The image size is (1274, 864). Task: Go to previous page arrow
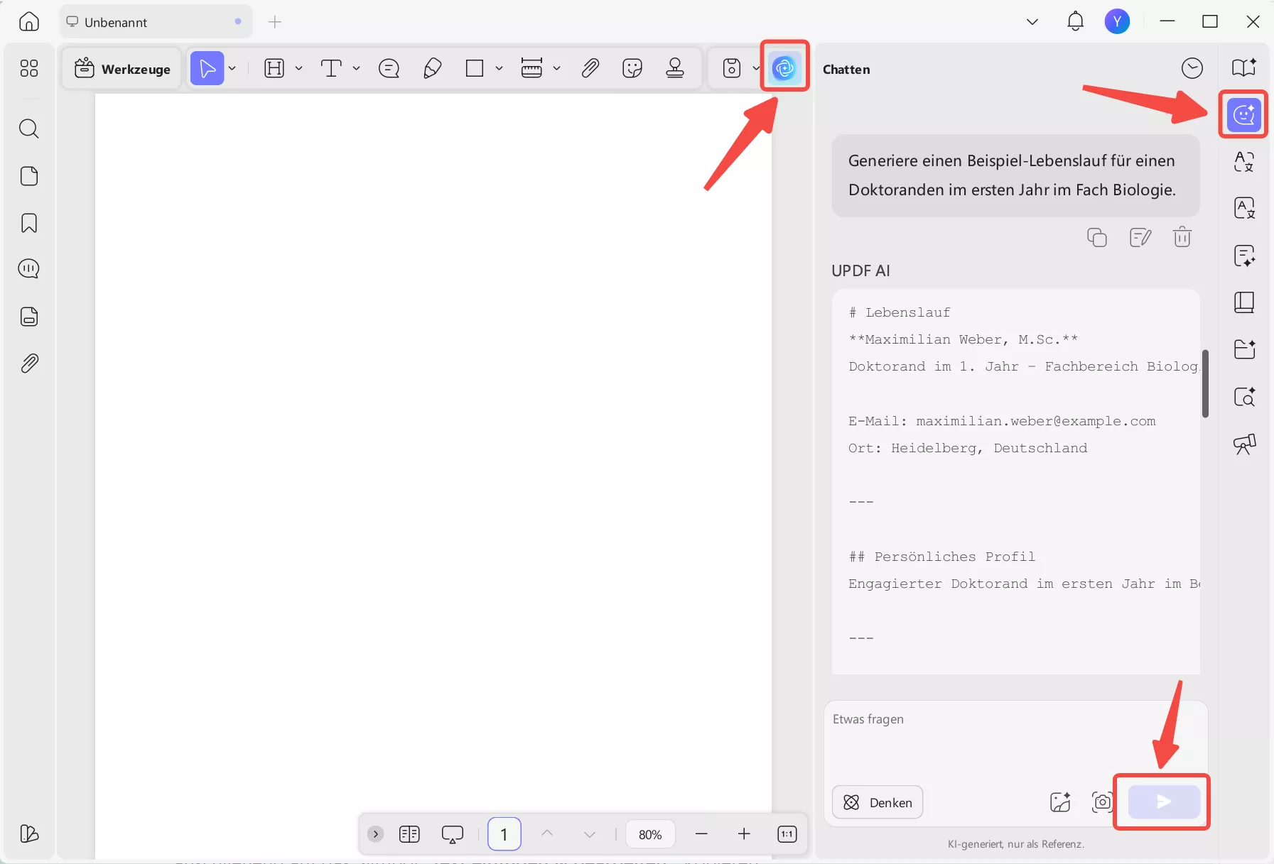coord(547,834)
